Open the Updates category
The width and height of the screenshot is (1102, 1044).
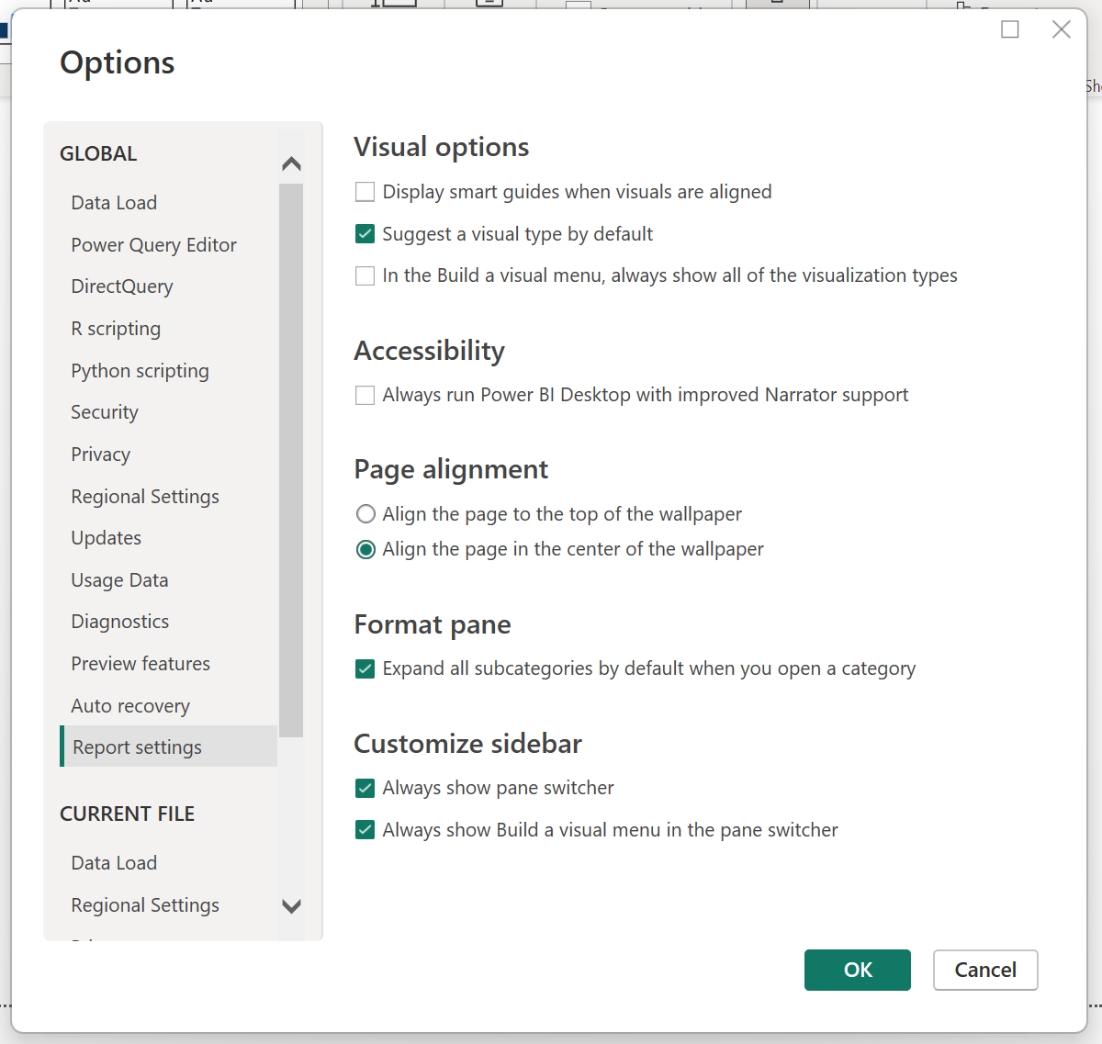click(107, 538)
